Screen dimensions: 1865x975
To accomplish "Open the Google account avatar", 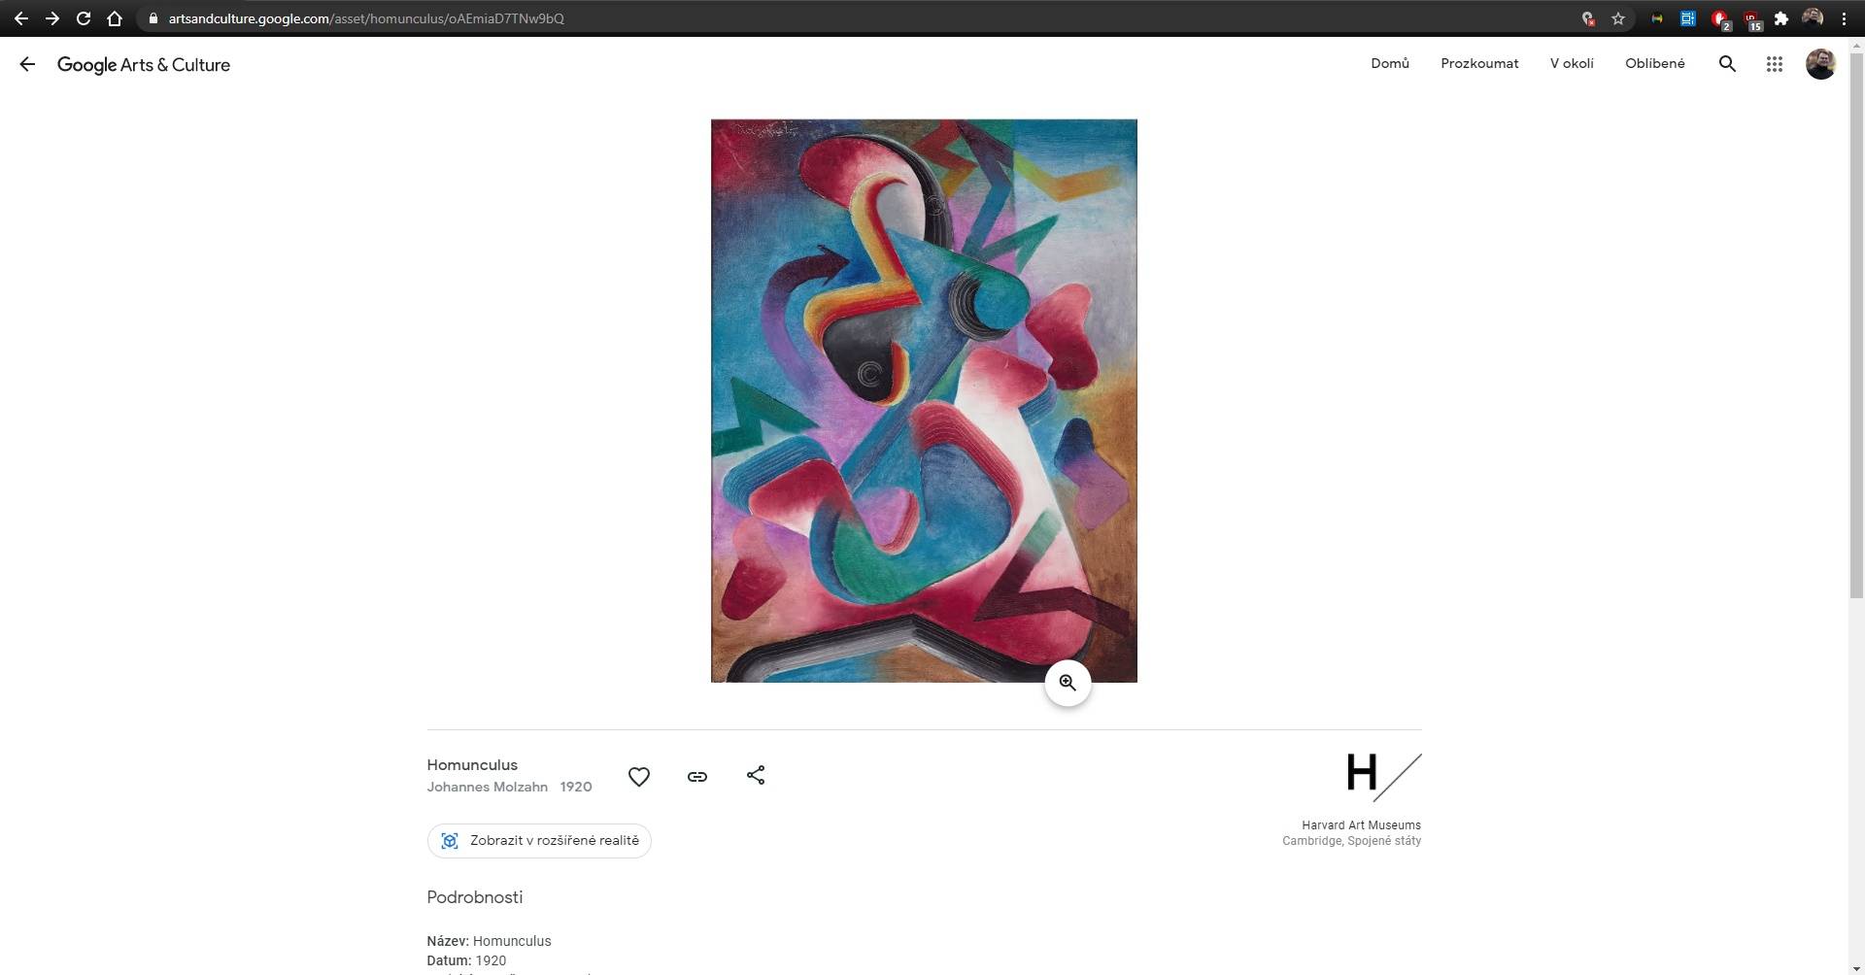I will pos(1820,64).
